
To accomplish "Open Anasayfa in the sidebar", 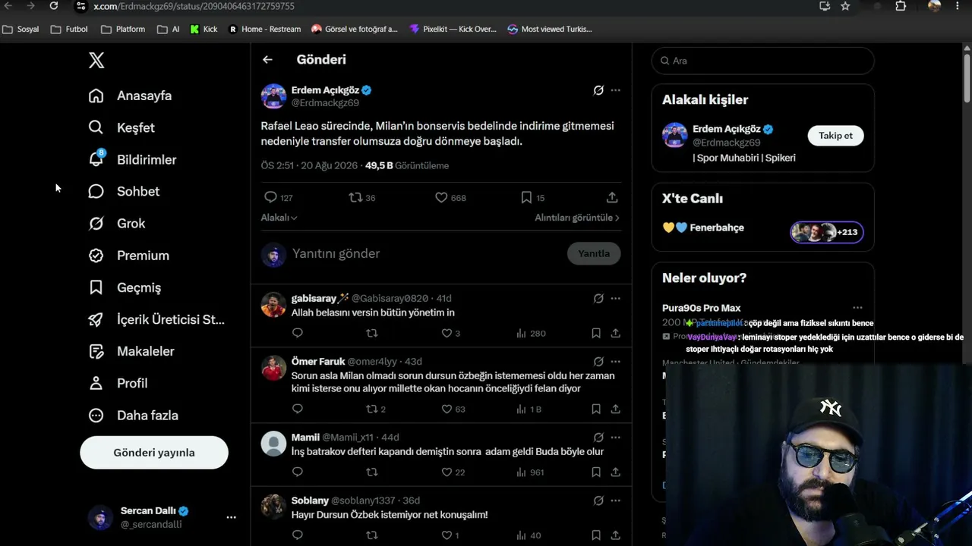I will tap(130, 96).
